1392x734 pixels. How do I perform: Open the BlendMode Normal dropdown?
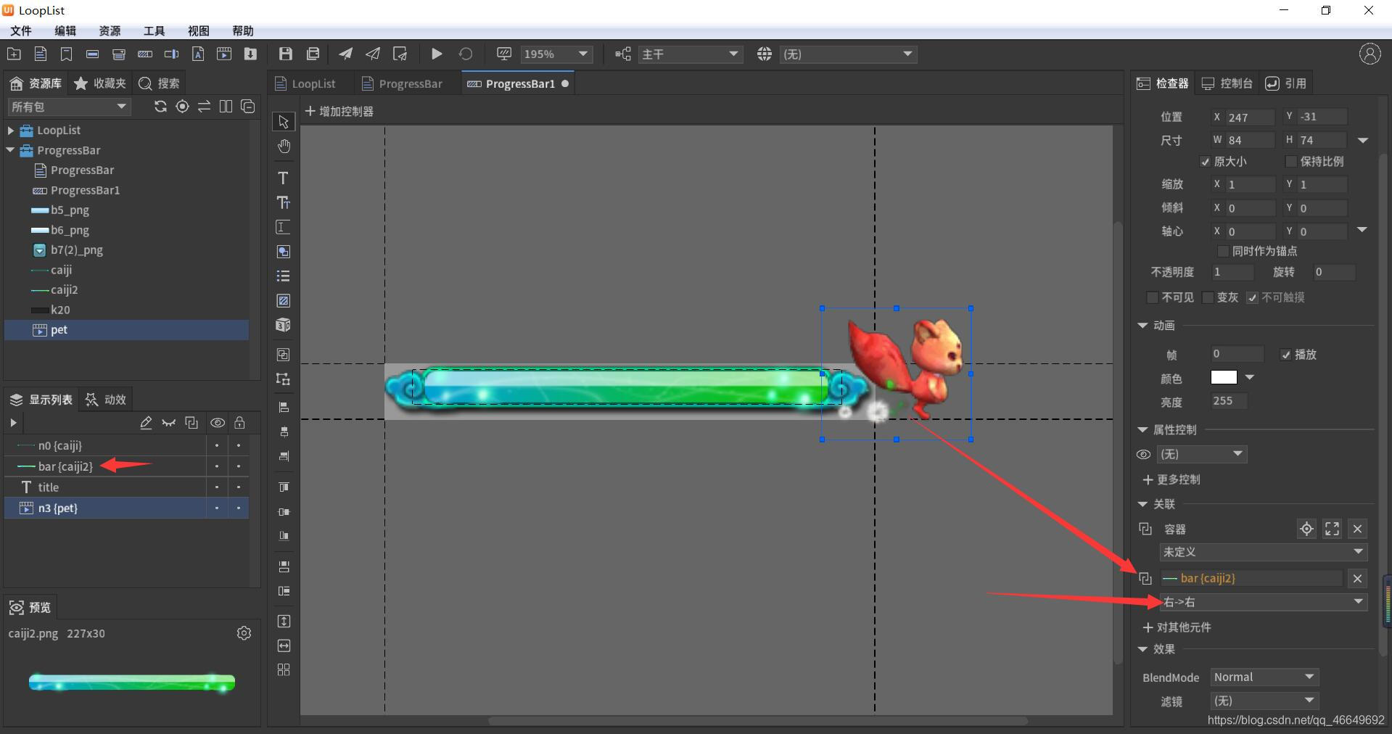tap(1264, 677)
